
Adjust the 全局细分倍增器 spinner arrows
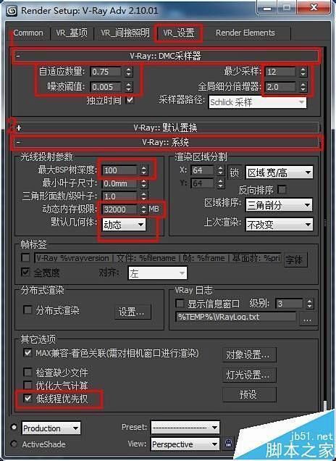pos(303,87)
